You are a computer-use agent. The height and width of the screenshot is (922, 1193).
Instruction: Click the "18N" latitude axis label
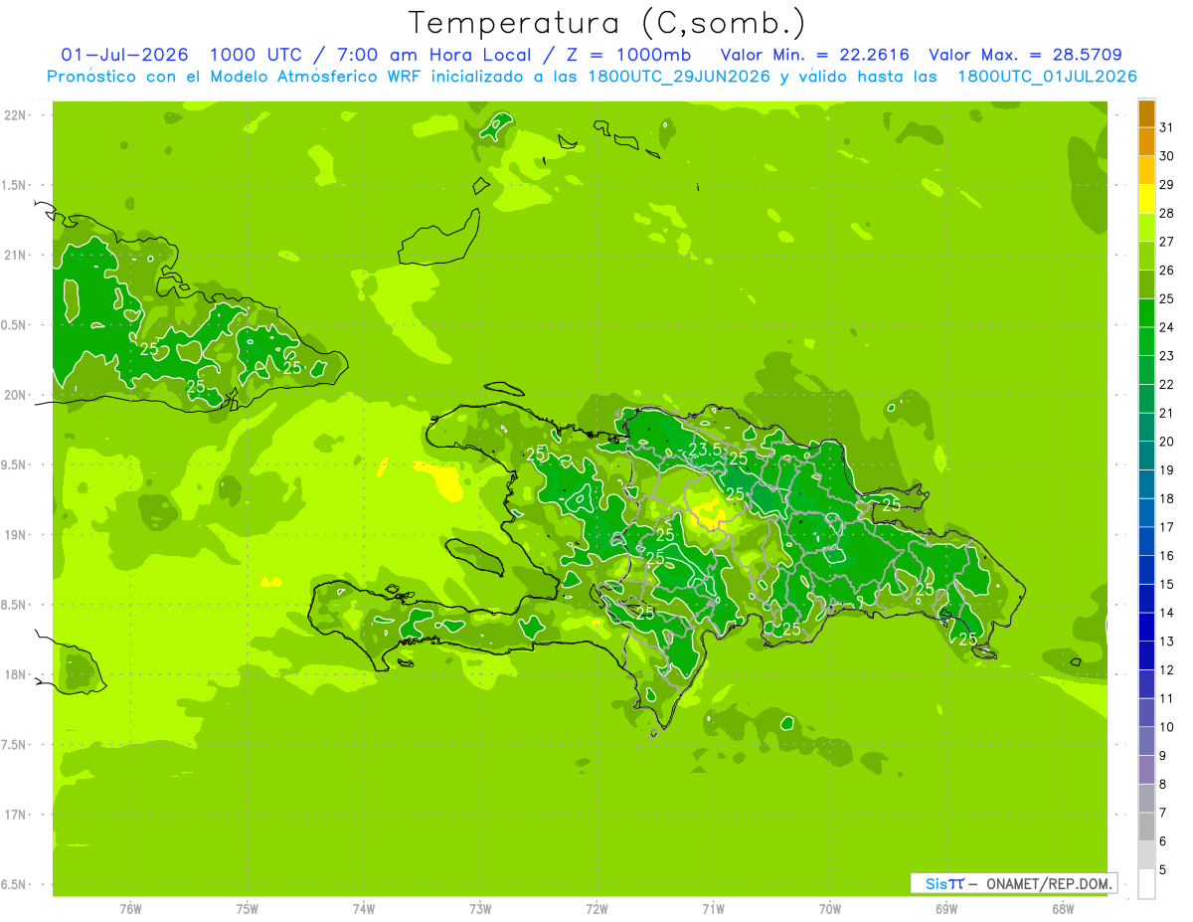click(15, 675)
